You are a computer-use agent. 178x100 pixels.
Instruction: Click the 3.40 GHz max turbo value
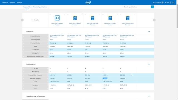point(123,78)
